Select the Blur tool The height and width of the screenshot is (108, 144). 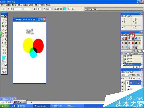3,39
